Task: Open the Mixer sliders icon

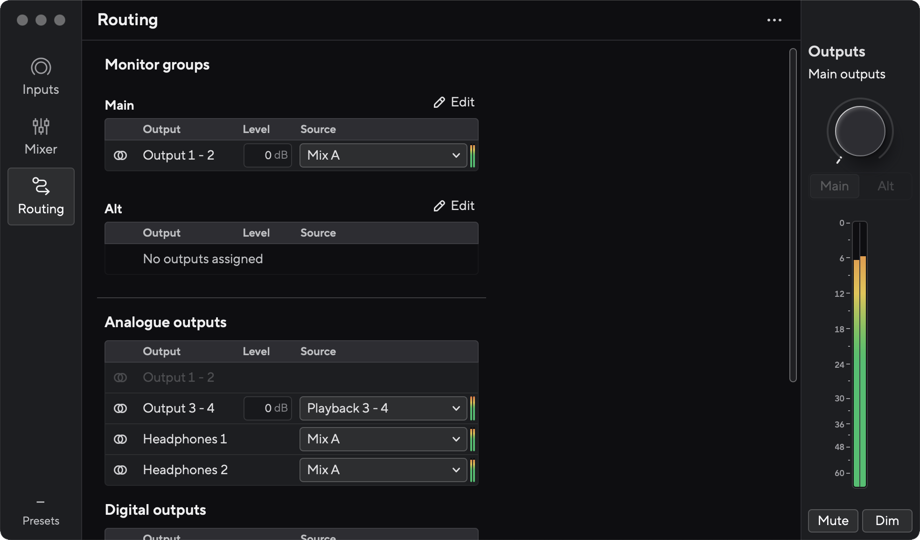Action: 41,126
